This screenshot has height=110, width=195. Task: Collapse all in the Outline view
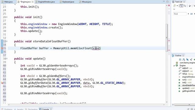[180, 60]
